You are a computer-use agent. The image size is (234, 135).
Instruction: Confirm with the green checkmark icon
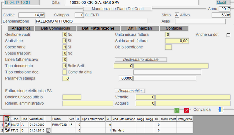coord(177,110)
